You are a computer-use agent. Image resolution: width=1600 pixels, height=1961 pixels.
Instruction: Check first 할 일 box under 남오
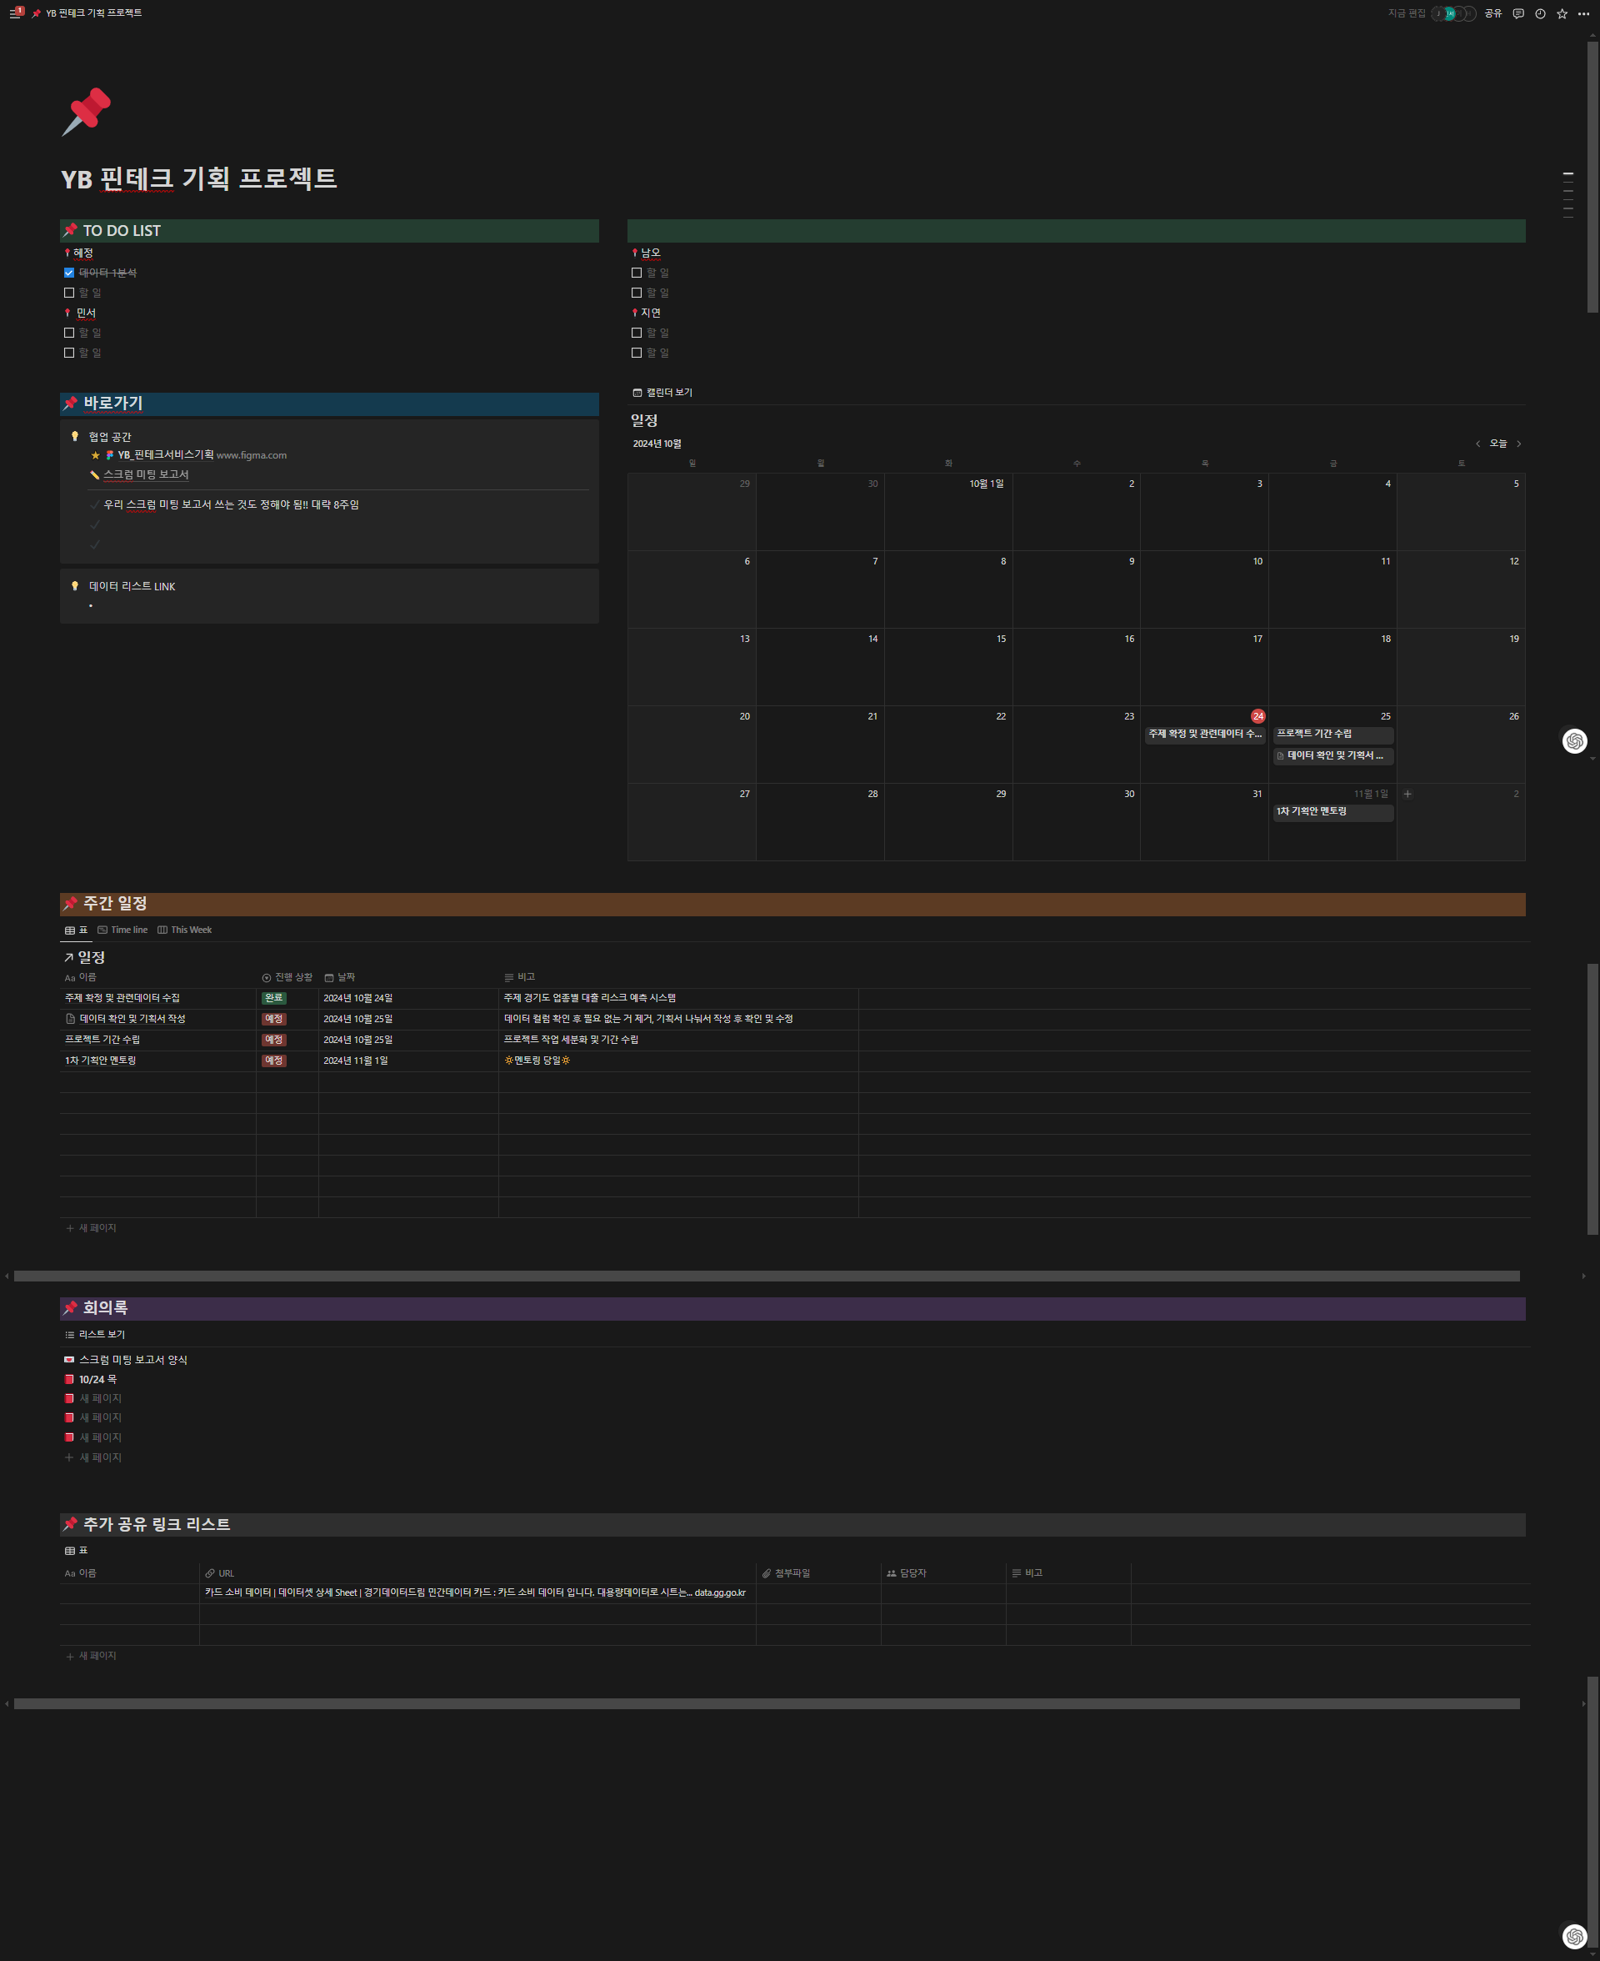[x=637, y=273]
